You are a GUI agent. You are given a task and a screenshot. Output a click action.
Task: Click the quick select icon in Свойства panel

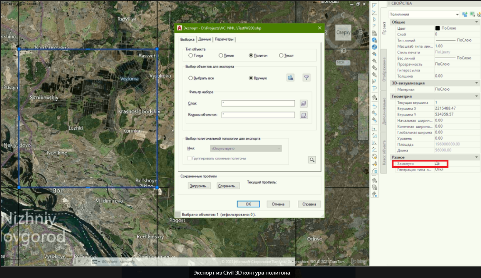pos(478,14)
